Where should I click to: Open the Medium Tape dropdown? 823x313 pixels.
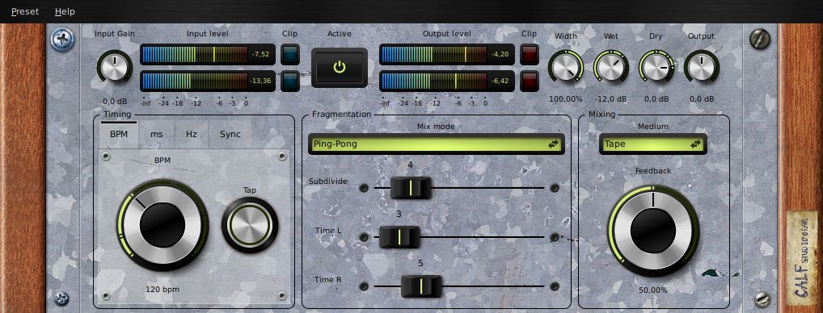coord(653,144)
